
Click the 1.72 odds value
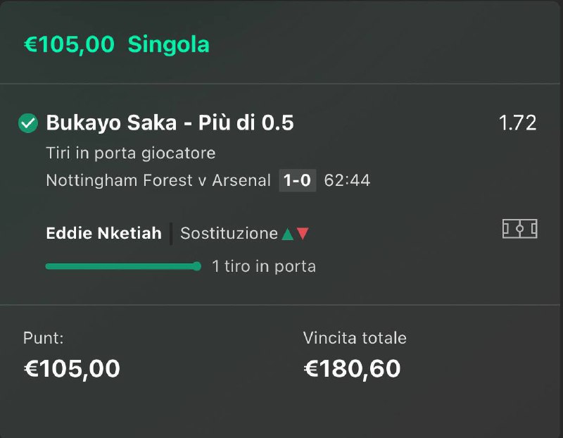pos(517,123)
